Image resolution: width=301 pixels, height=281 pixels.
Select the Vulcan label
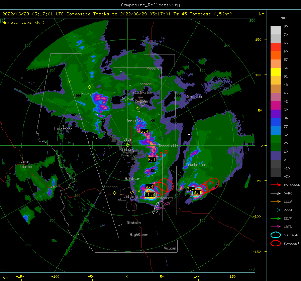[170, 248]
